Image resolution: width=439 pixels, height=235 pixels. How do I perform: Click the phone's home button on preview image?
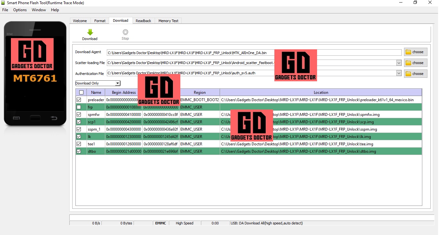pos(35,118)
